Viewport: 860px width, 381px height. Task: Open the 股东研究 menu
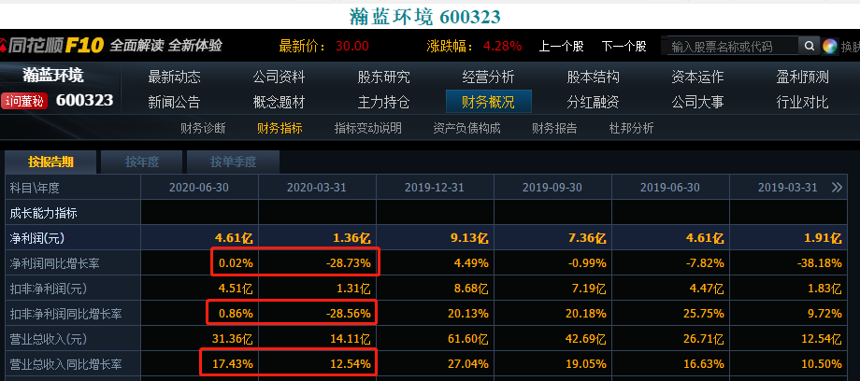(383, 77)
